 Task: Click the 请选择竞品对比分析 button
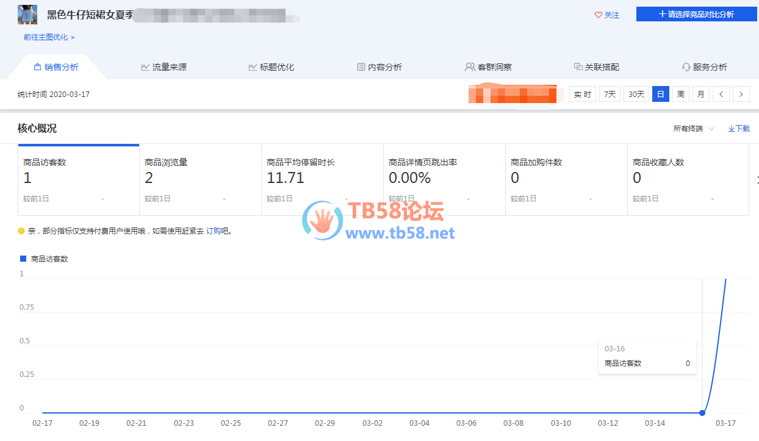[696, 14]
